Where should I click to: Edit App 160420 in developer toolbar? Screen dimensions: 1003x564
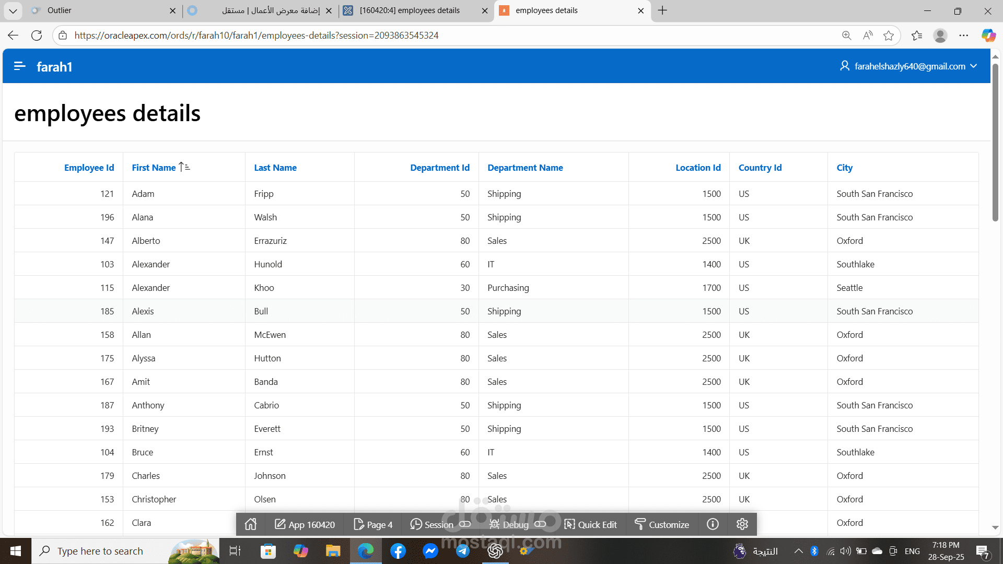[305, 524]
